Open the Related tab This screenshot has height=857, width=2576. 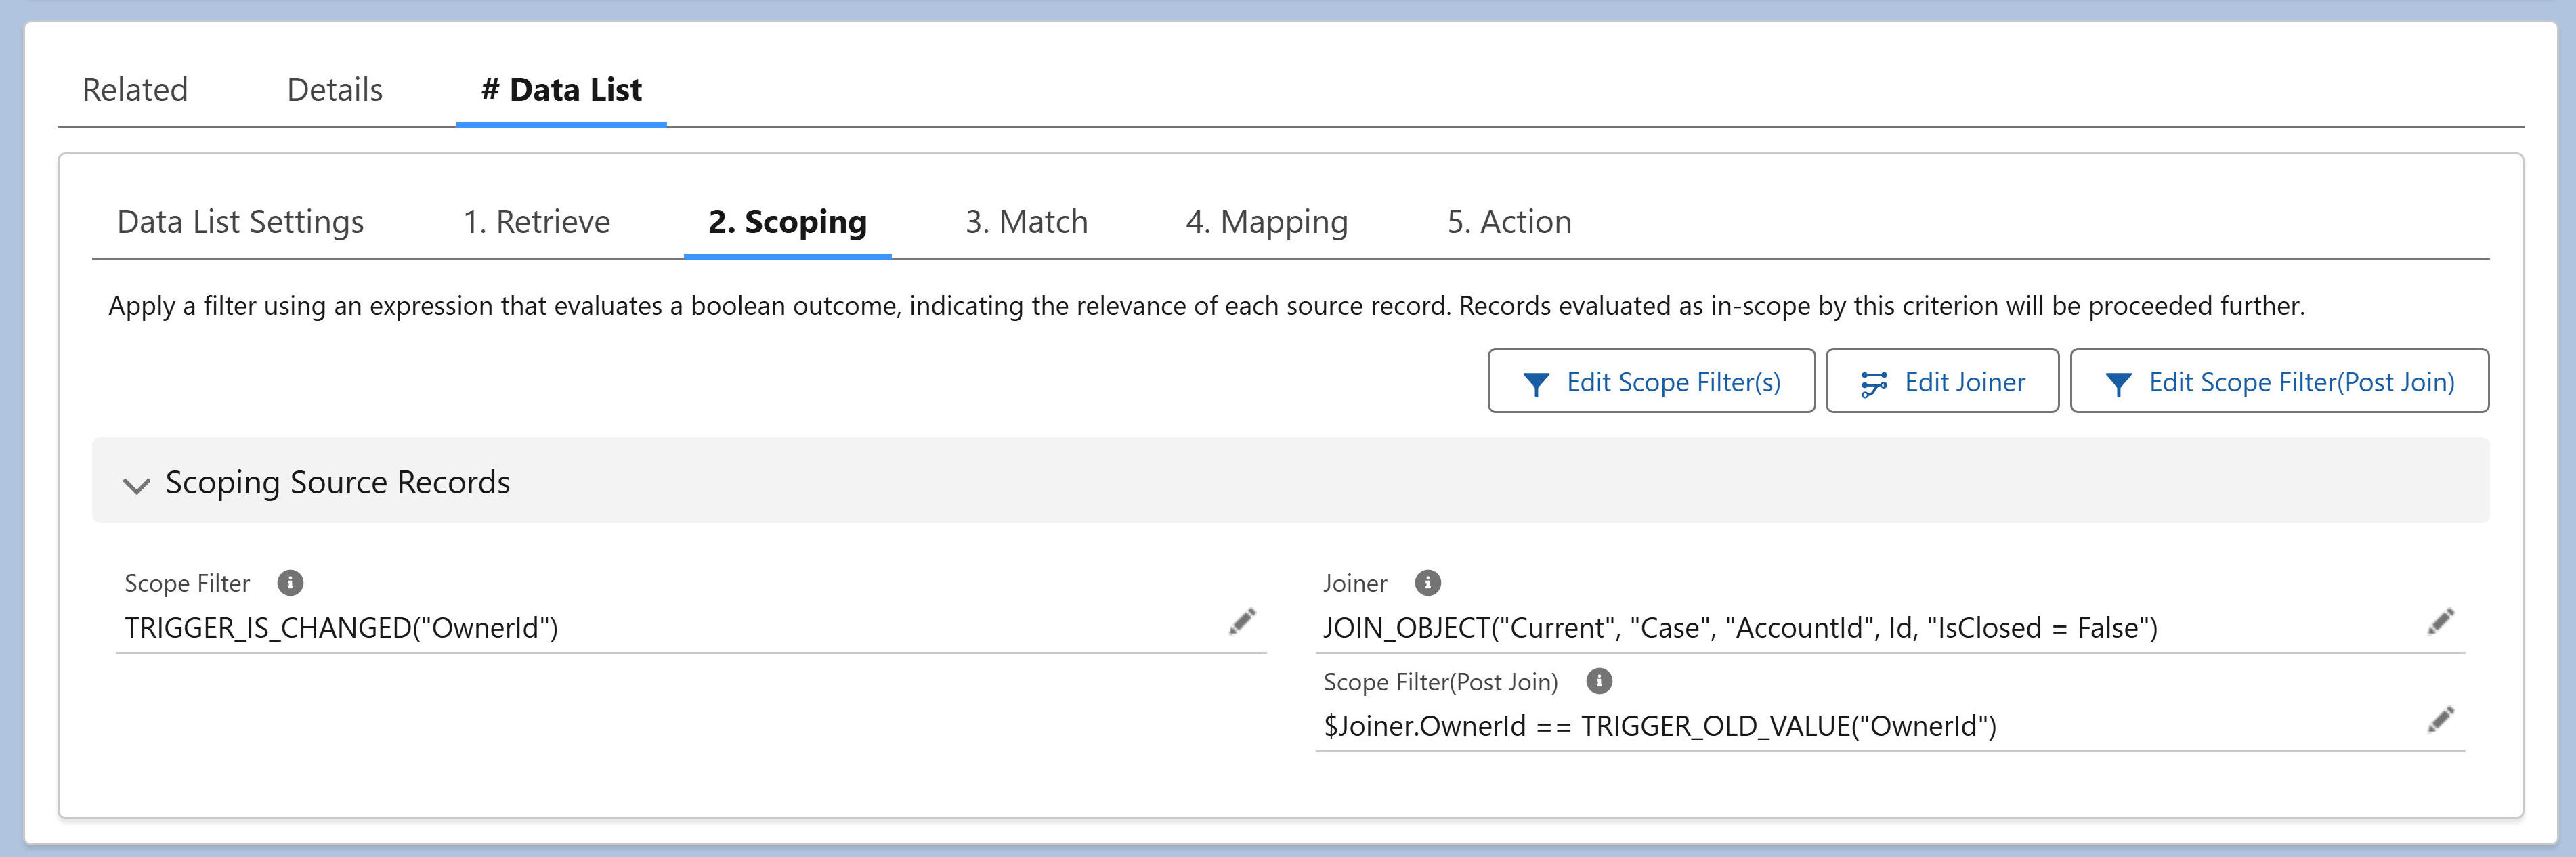pos(135,90)
